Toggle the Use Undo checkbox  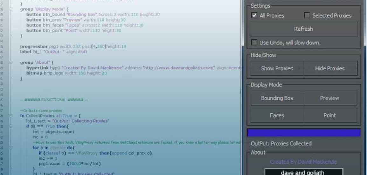(x=254, y=42)
